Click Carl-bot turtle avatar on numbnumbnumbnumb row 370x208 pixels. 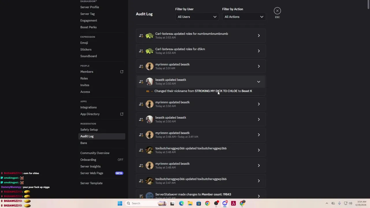tap(149, 36)
